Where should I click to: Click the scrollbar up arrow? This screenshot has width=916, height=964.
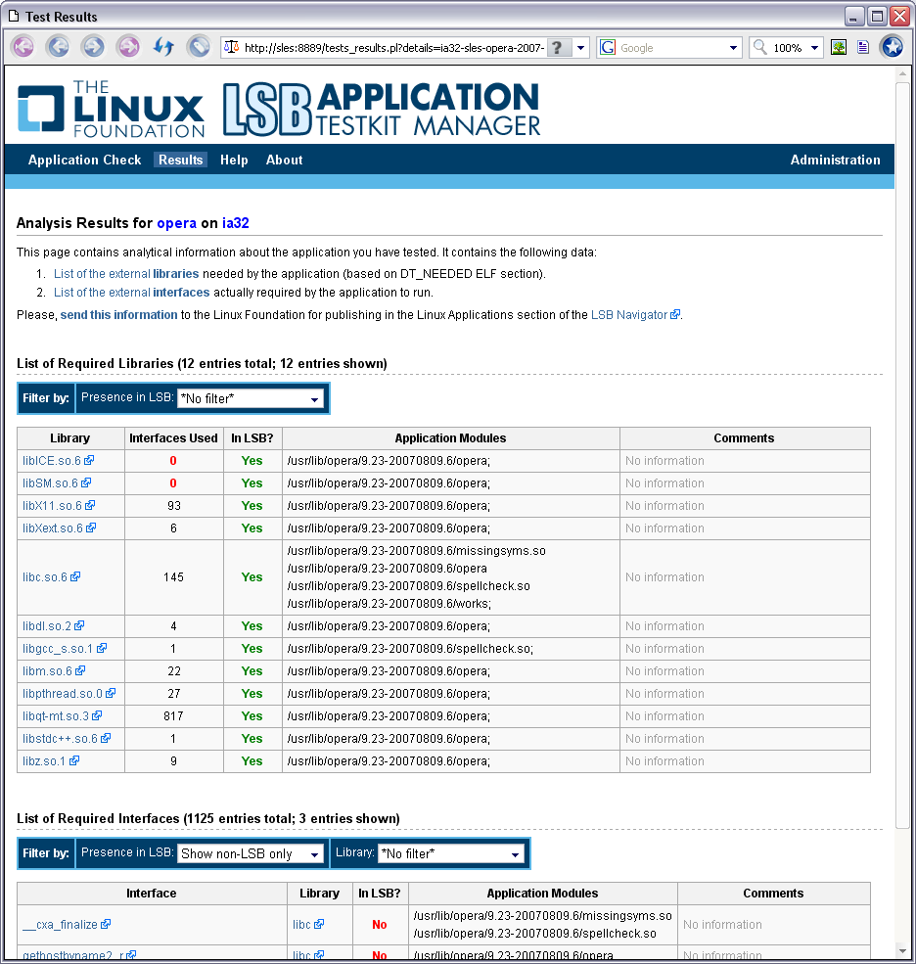click(x=902, y=73)
